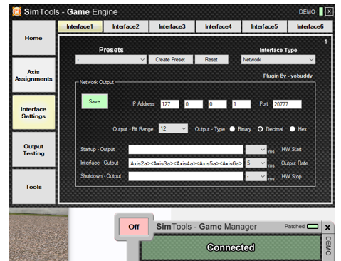Open Interface Settings section
This screenshot has width=341, height=261.
(x=33, y=113)
